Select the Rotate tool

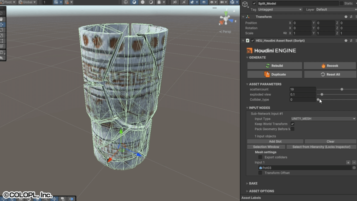[x=2, y=30]
